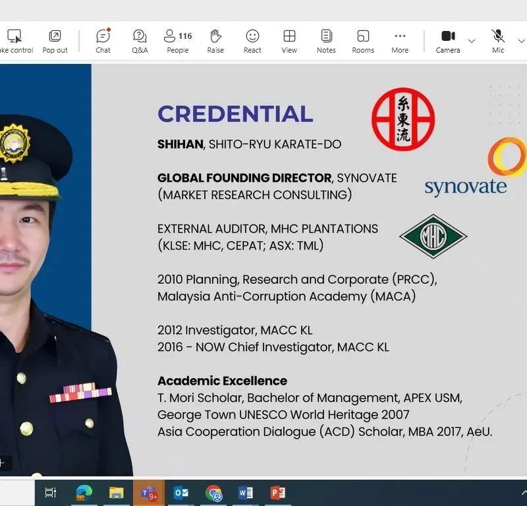The height and width of the screenshot is (506, 527).
Task: Select the Teams taskbar icon
Action: click(149, 493)
